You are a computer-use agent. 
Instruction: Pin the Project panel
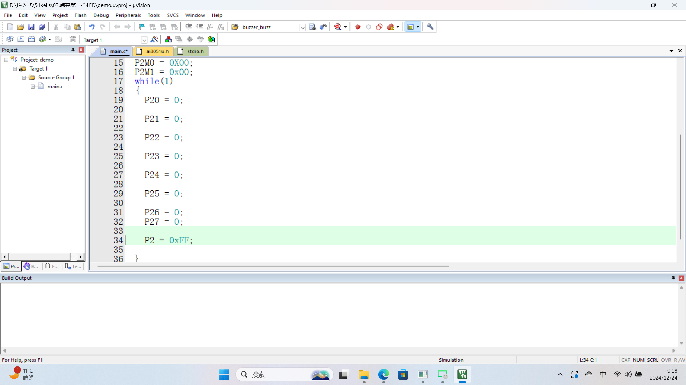73,50
